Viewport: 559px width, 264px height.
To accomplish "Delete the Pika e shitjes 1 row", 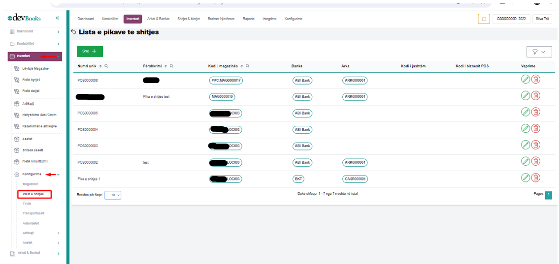I will tap(536, 178).
